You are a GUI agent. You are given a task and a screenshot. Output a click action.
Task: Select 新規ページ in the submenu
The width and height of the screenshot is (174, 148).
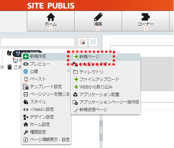coord(106,57)
